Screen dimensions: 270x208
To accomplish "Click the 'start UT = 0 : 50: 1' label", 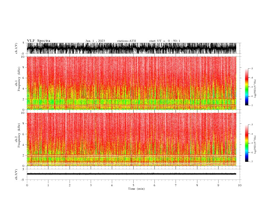I will (x=165, y=41).
